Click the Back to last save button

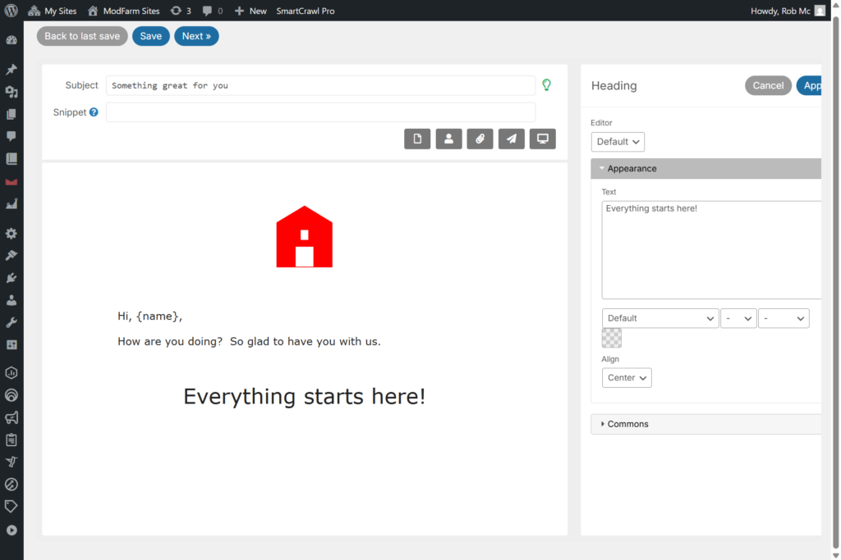[82, 36]
